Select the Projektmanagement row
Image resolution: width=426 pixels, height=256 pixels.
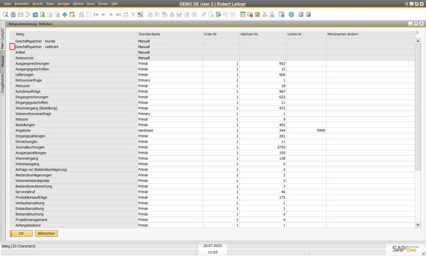pyautogui.click(x=213, y=220)
